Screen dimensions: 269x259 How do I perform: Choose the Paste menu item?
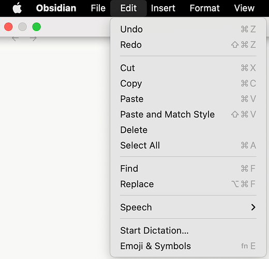click(188, 99)
